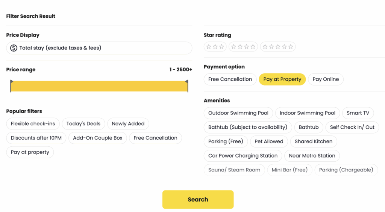Enable the Free Cancellation payment option
This screenshot has width=385, height=212.
pyautogui.click(x=230, y=79)
